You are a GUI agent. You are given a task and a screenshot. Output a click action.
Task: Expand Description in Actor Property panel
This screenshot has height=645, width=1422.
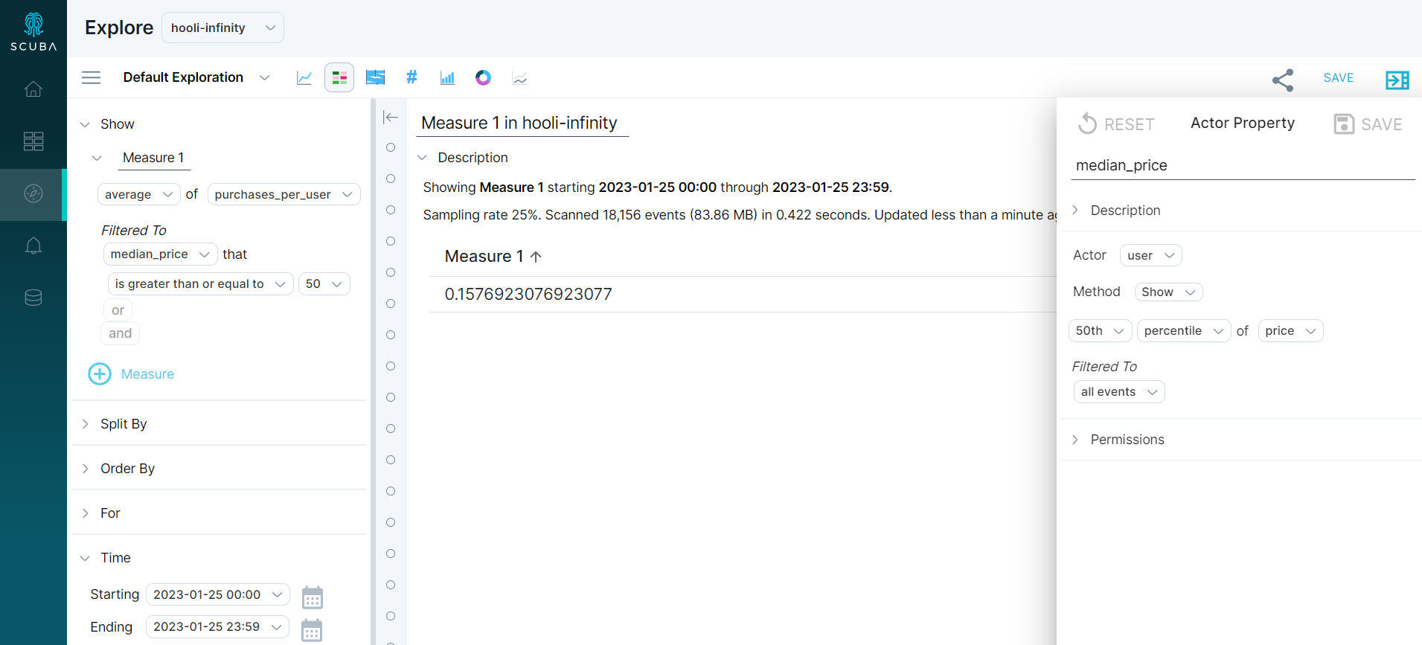(x=1074, y=211)
